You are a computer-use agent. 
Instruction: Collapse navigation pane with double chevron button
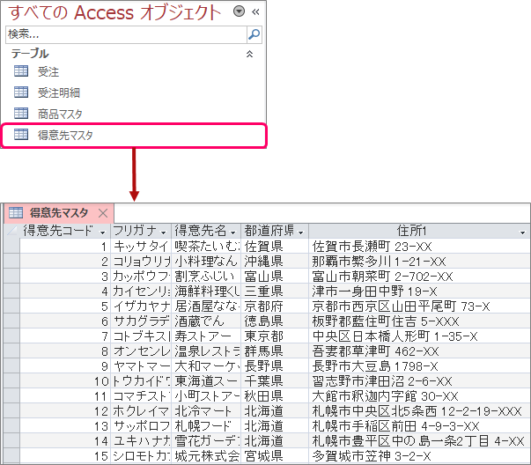click(x=255, y=11)
